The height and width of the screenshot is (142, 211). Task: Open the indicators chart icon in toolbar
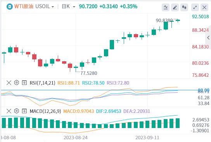[x=166, y=7]
